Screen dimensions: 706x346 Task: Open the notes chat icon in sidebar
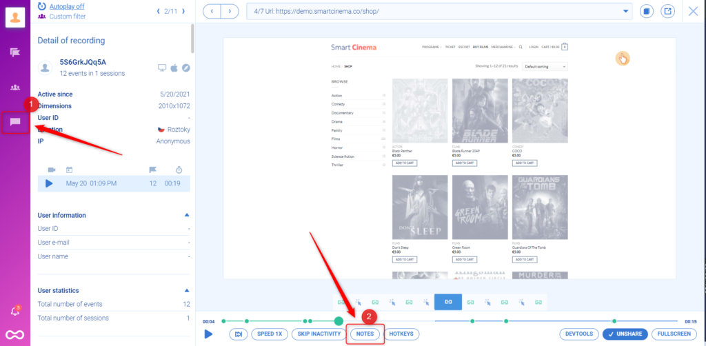tap(15, 123)
